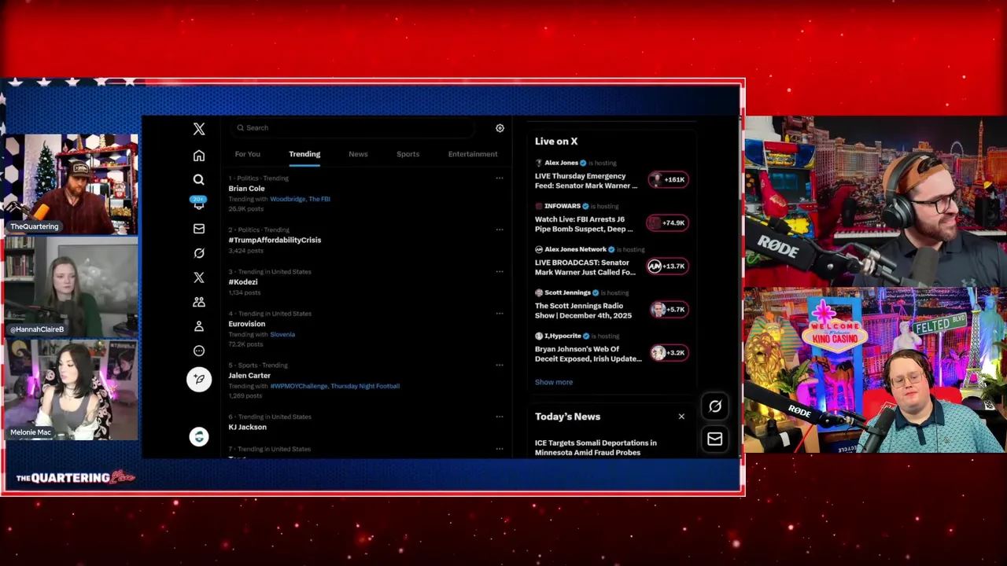Image resolution: width=1007 pixels, height=566 pixels.
Task: Open Communities people icon in sidebar
Action: click(199, 302)
